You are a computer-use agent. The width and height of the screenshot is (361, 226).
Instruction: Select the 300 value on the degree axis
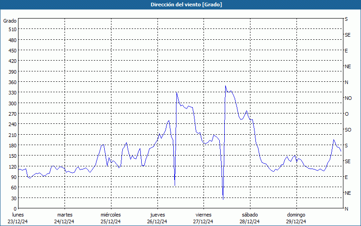pyautogui.click(x=13, y=104)
